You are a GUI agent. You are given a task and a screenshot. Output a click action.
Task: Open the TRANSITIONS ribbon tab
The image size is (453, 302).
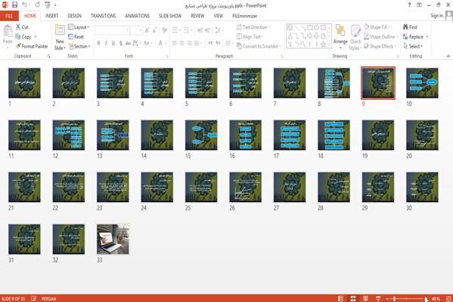coord(103,16)
